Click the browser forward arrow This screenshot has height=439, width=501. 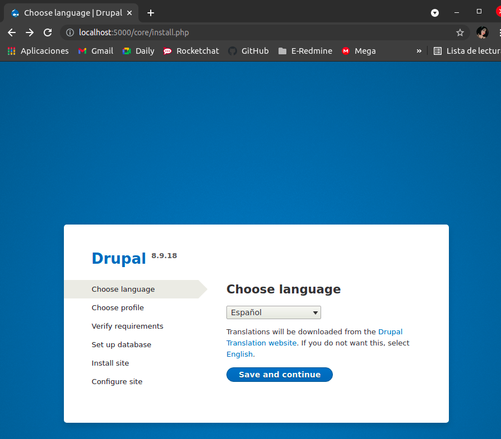30,32
